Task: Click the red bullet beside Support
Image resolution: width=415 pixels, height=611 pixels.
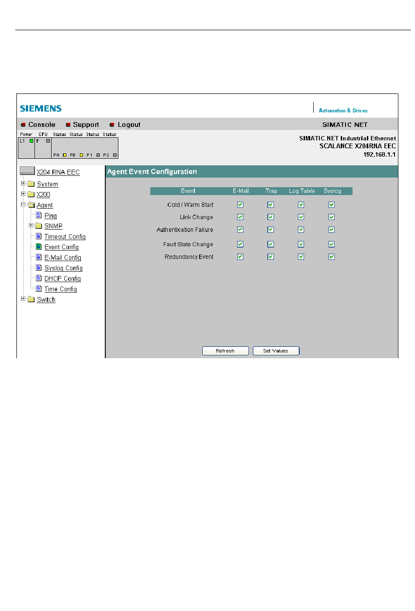Action: pyautogui.click(x=68, y=125)
